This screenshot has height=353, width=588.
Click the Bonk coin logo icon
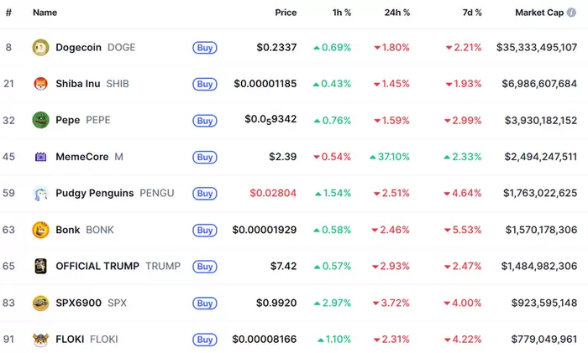coord(40,230)
